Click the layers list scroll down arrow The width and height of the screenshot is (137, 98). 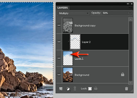coord(130,83)
